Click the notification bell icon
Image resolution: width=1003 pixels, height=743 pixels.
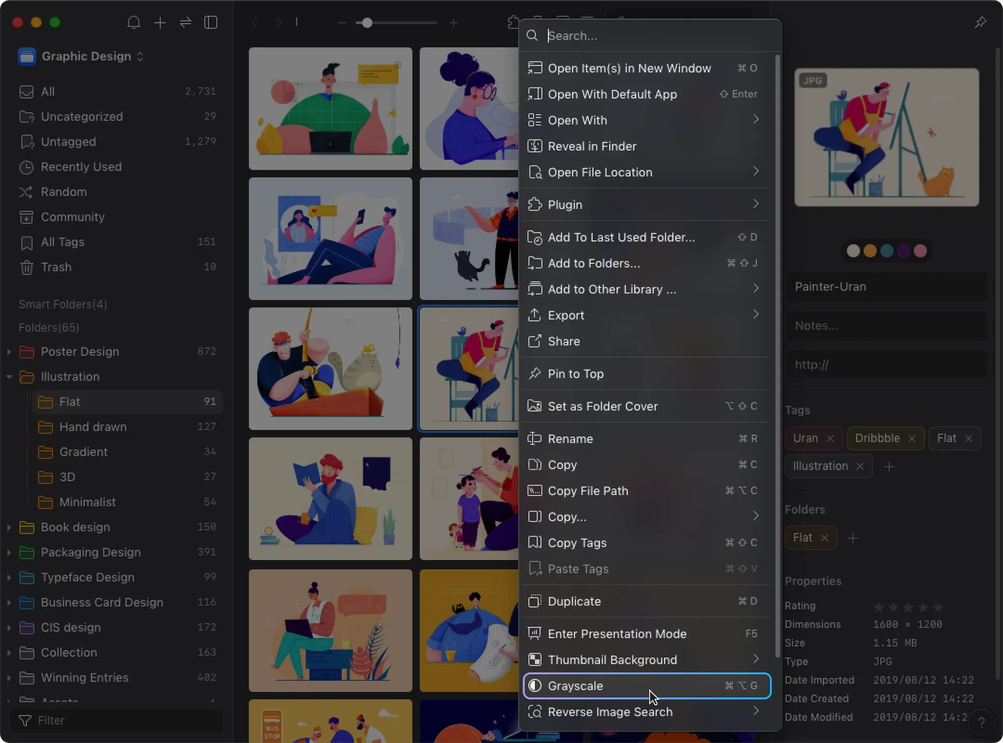point(134,23)
